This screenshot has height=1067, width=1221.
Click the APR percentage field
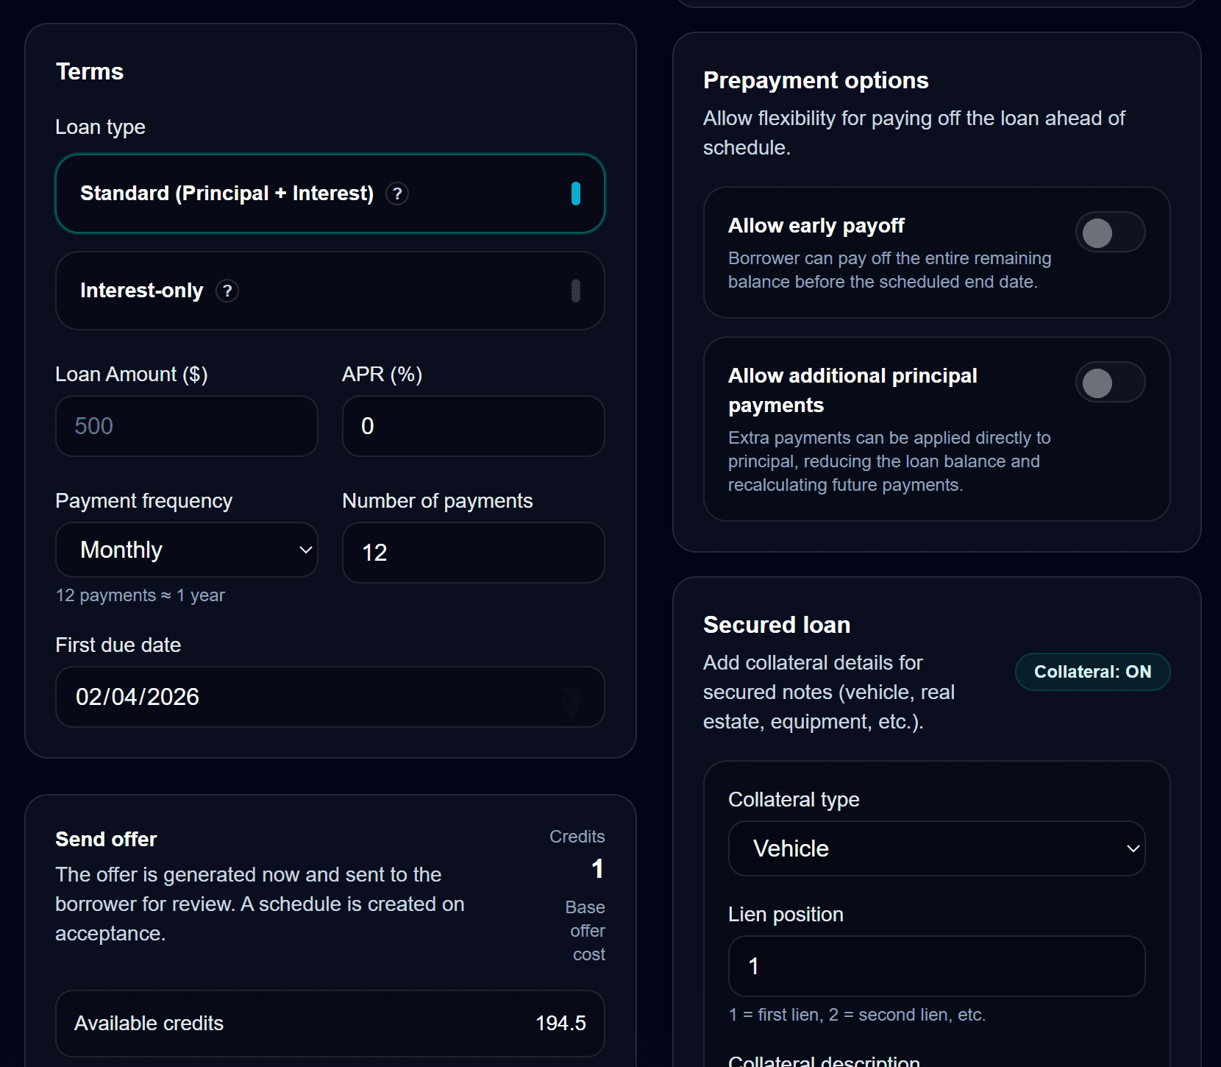pos(473,426)
